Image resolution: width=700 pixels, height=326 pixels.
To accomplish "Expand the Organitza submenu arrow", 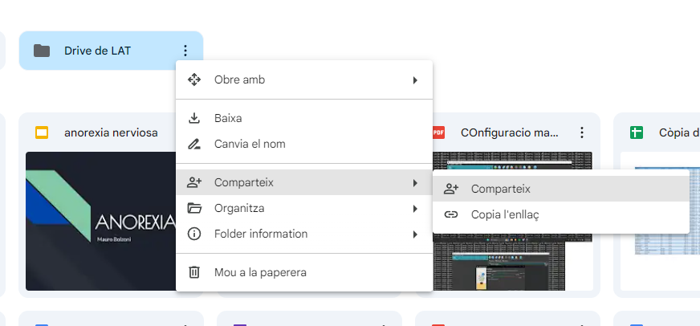I will 415,208.
